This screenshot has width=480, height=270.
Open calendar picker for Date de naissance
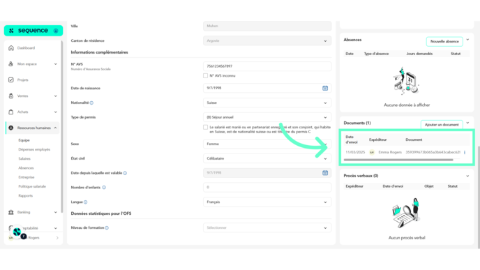click(x=325, y=88)
